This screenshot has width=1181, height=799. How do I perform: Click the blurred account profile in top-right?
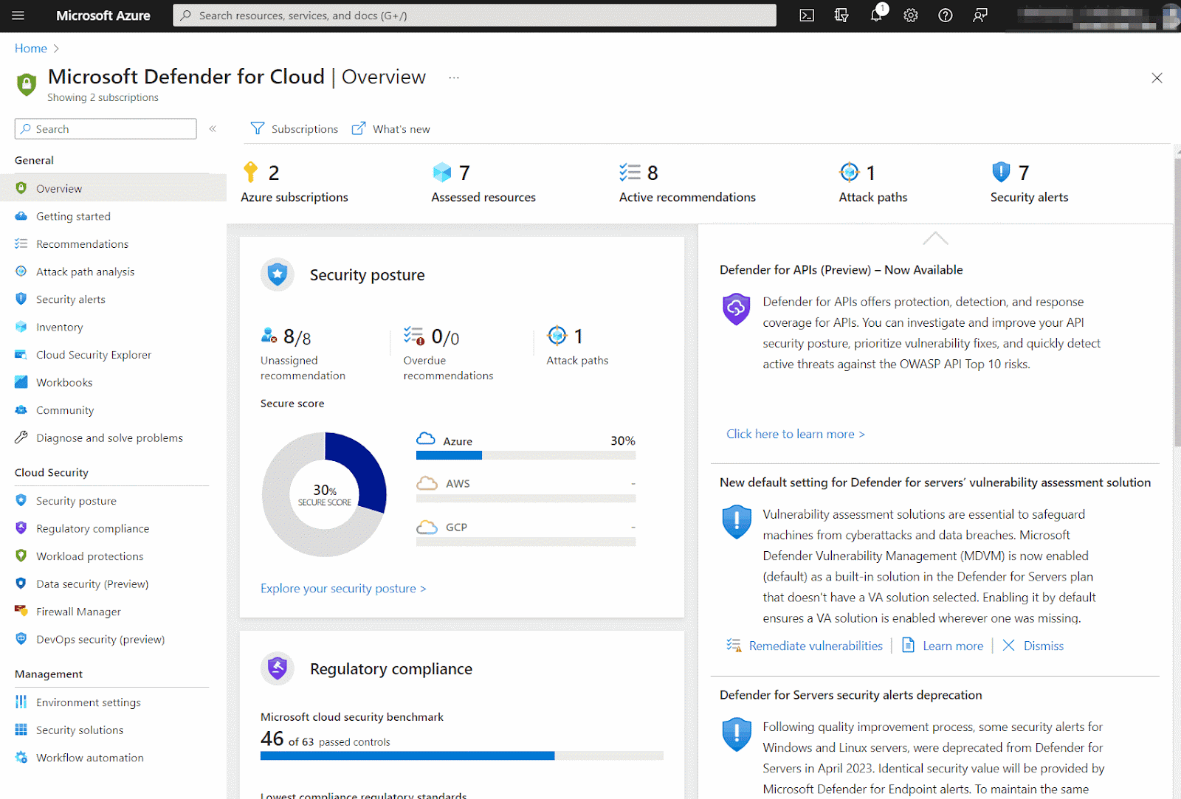pos(1098,15)
